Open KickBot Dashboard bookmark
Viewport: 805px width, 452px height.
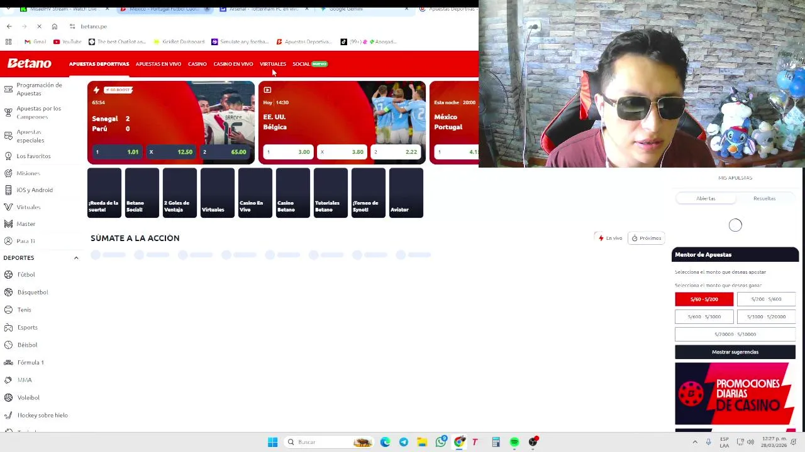pos(179,41)
